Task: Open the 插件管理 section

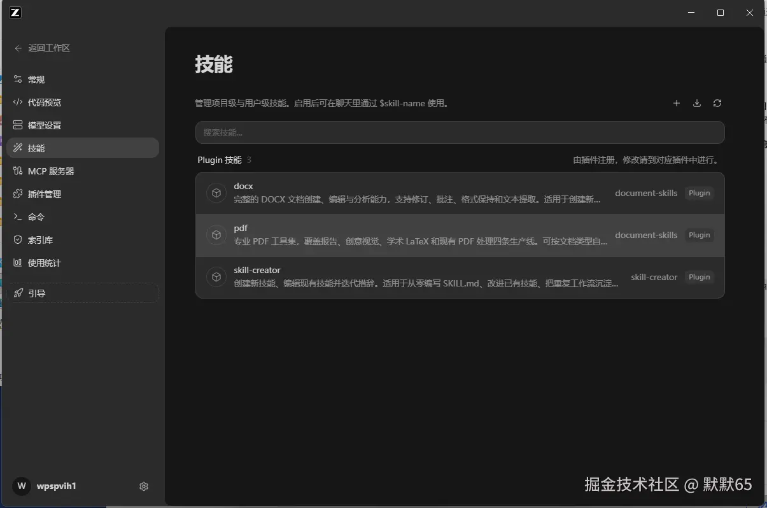Action: (x=83, y=194)
